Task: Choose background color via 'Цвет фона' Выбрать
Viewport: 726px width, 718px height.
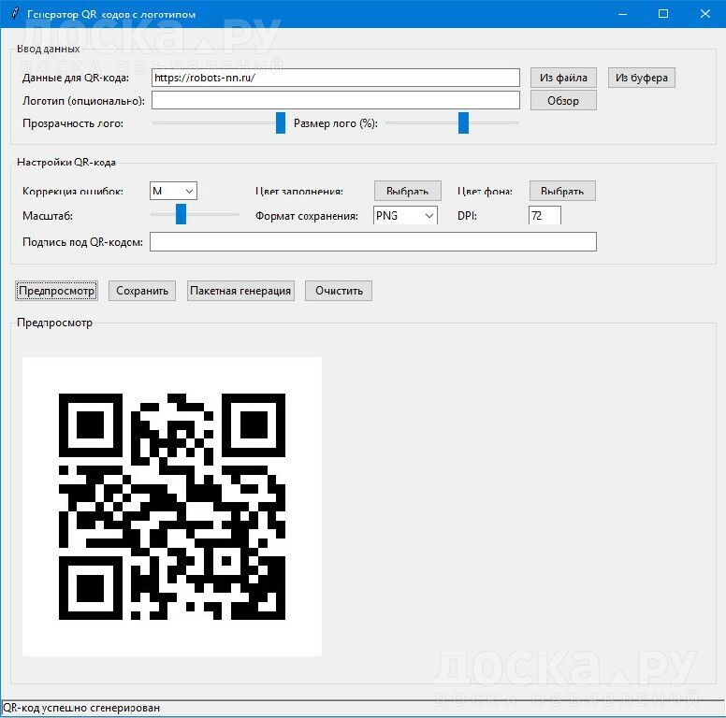Action: [562, 191]
